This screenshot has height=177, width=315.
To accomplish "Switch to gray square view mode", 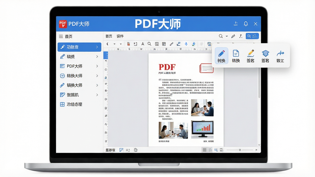I will 205,150.
